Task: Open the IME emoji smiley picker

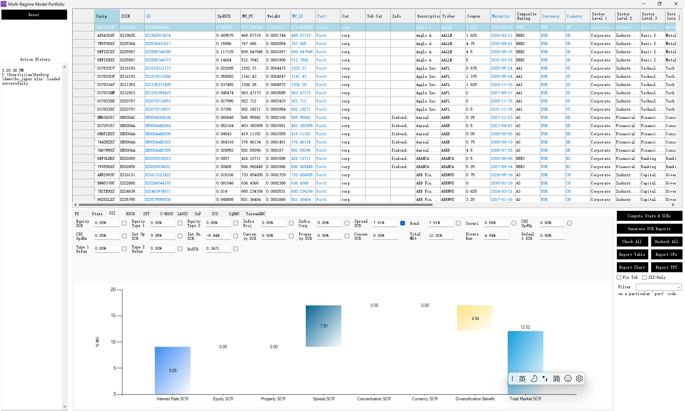Action: pyautogui.click(x=568, y=379)
